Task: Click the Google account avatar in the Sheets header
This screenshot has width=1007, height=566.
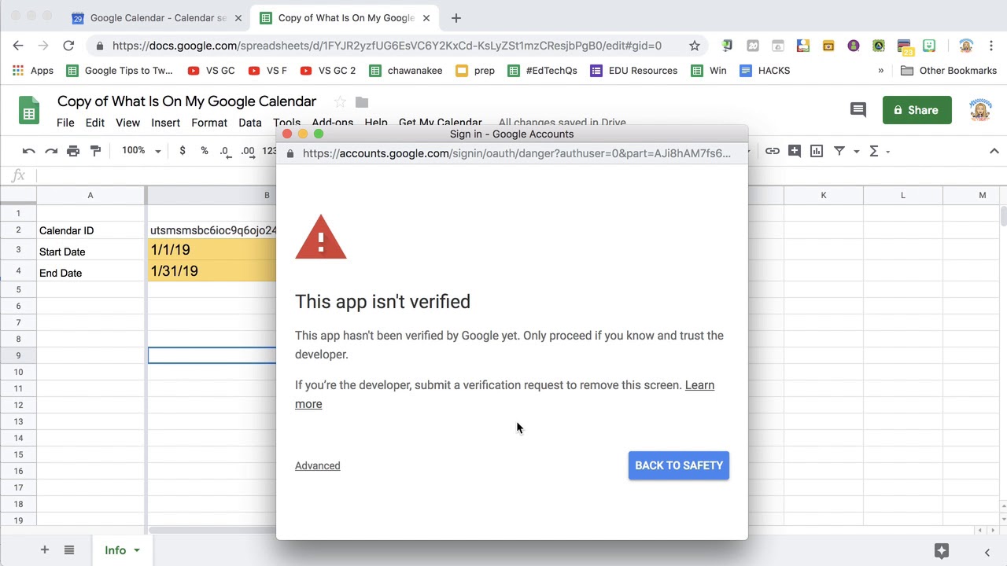Action: tap(980, 110)
